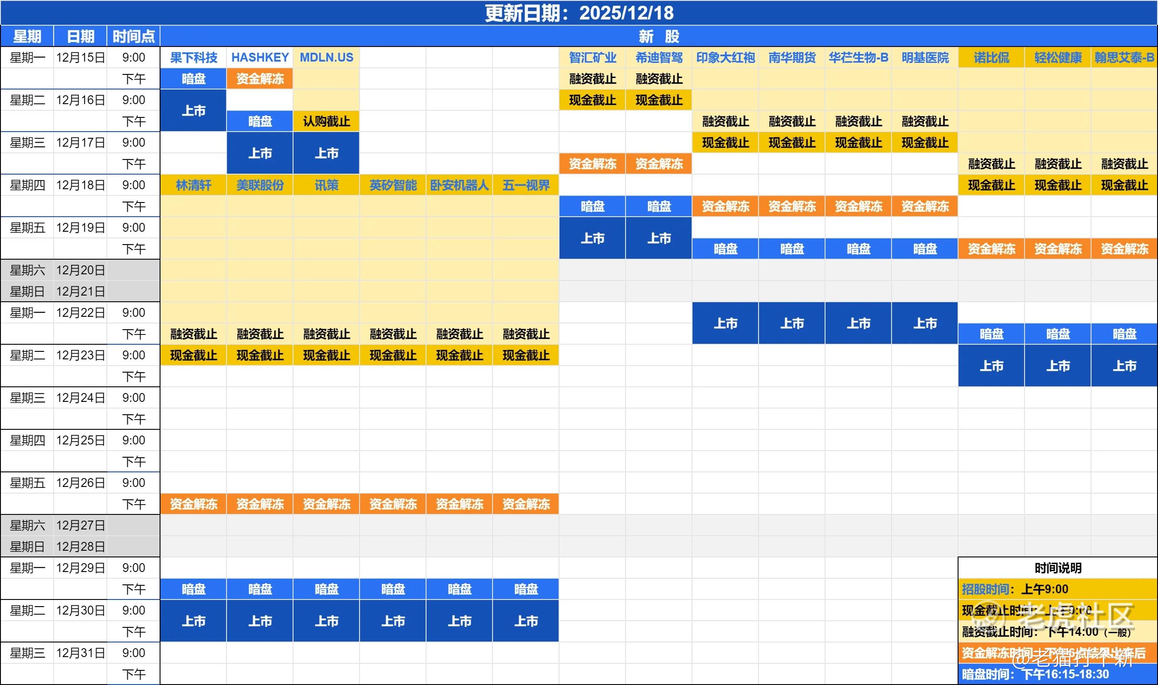
Task: Select the 英矽智能 stock name cell
Action: [x=393, y=185]
